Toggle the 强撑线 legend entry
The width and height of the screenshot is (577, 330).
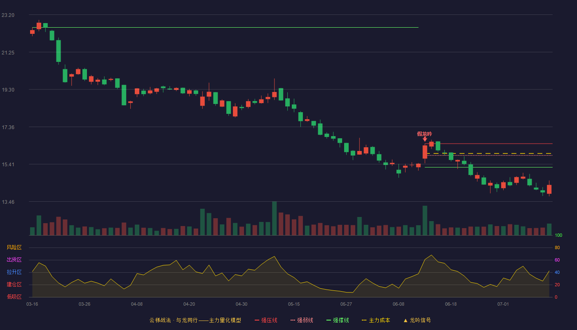(338, 320)
